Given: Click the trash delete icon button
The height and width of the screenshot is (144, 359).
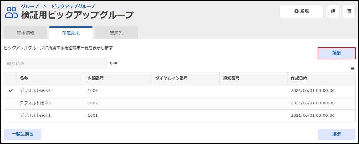Looking at the screenshot, I should coord(349,11).
